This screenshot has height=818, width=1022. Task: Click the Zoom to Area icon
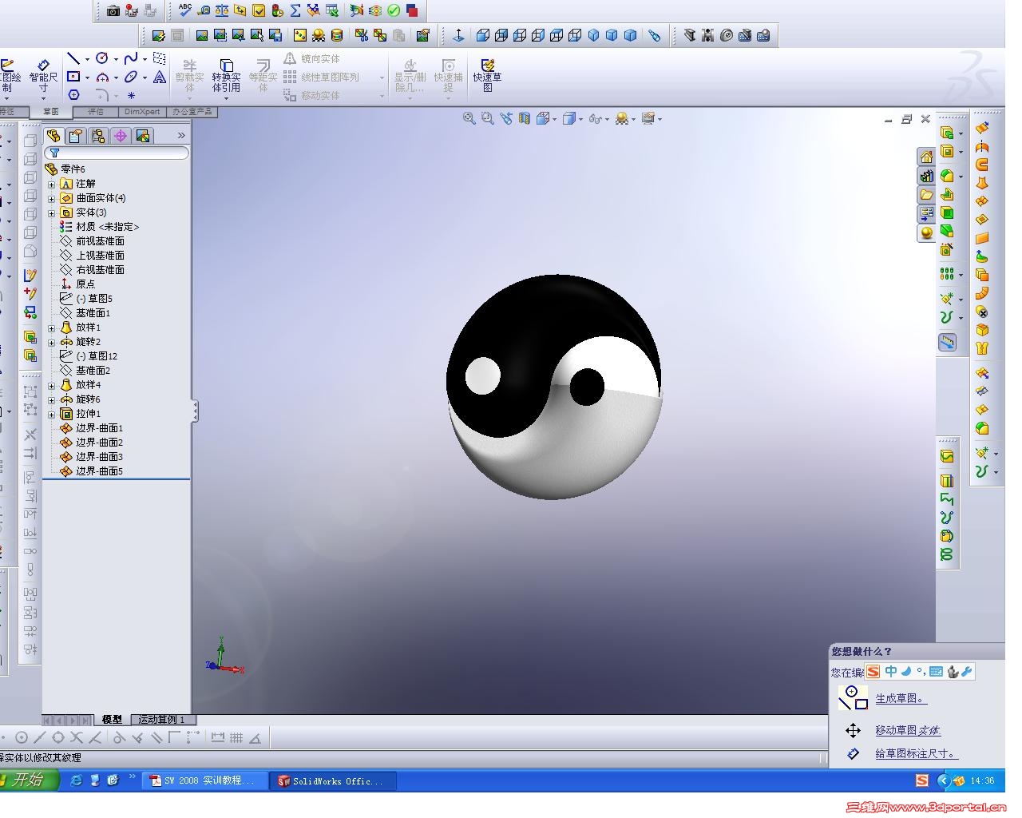click(x=487, y=118)
